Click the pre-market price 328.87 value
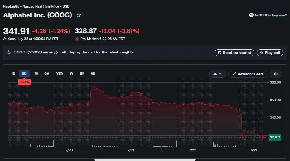 click(86, 31)
